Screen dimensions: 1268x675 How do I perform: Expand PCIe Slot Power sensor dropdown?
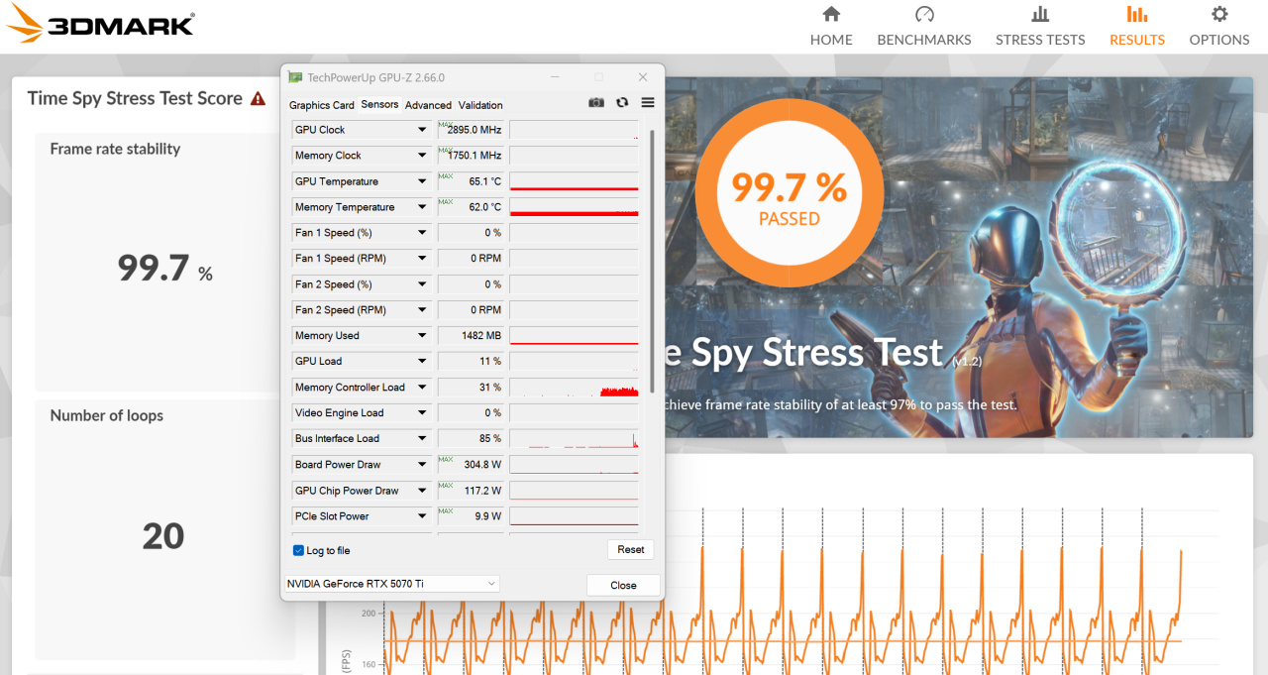click(x=422, y=516)
